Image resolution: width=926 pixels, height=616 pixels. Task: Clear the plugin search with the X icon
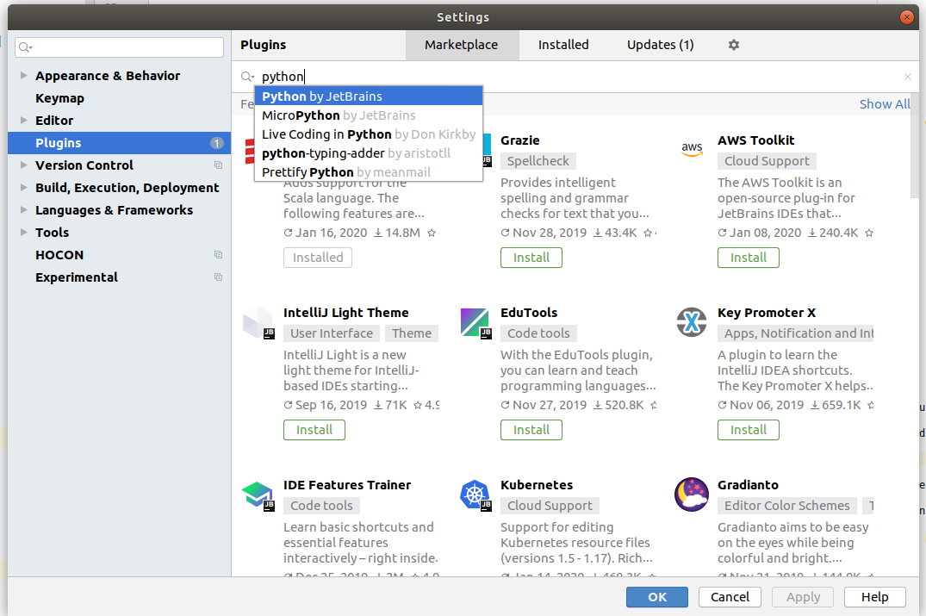[x=908, y=77]
